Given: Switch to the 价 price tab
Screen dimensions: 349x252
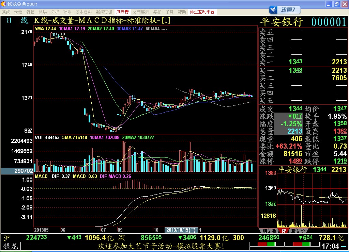Looking at the screenshot, I should pos(303,231).
